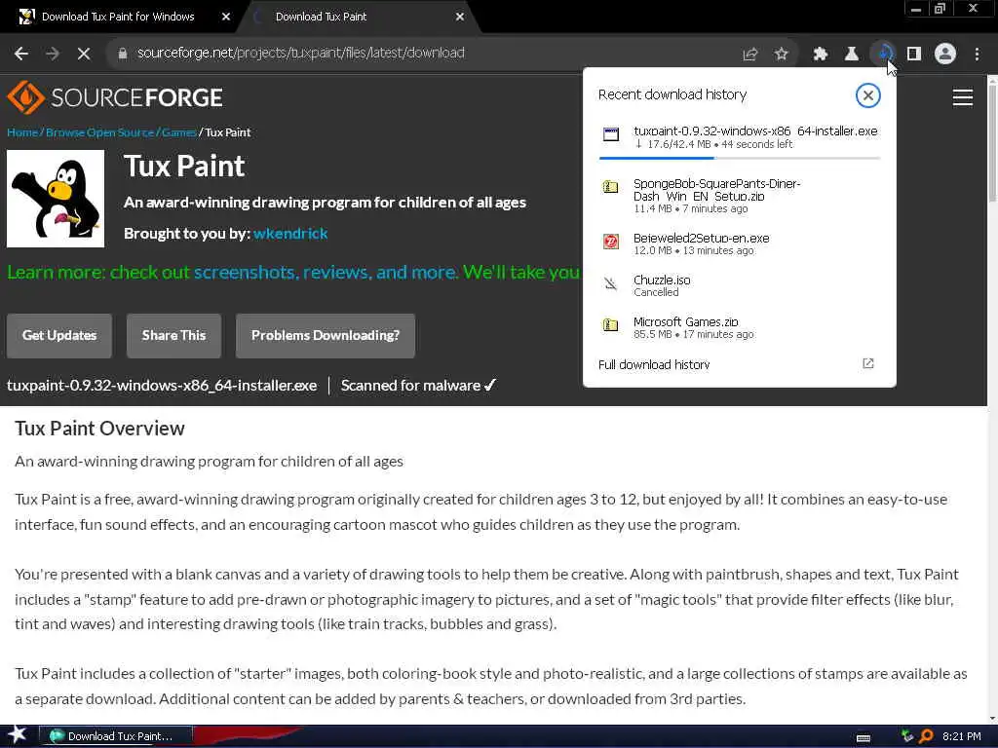This screenshot has width=998, height=748.
Task: Share this page via address bar icon
Action: point(750,55)
